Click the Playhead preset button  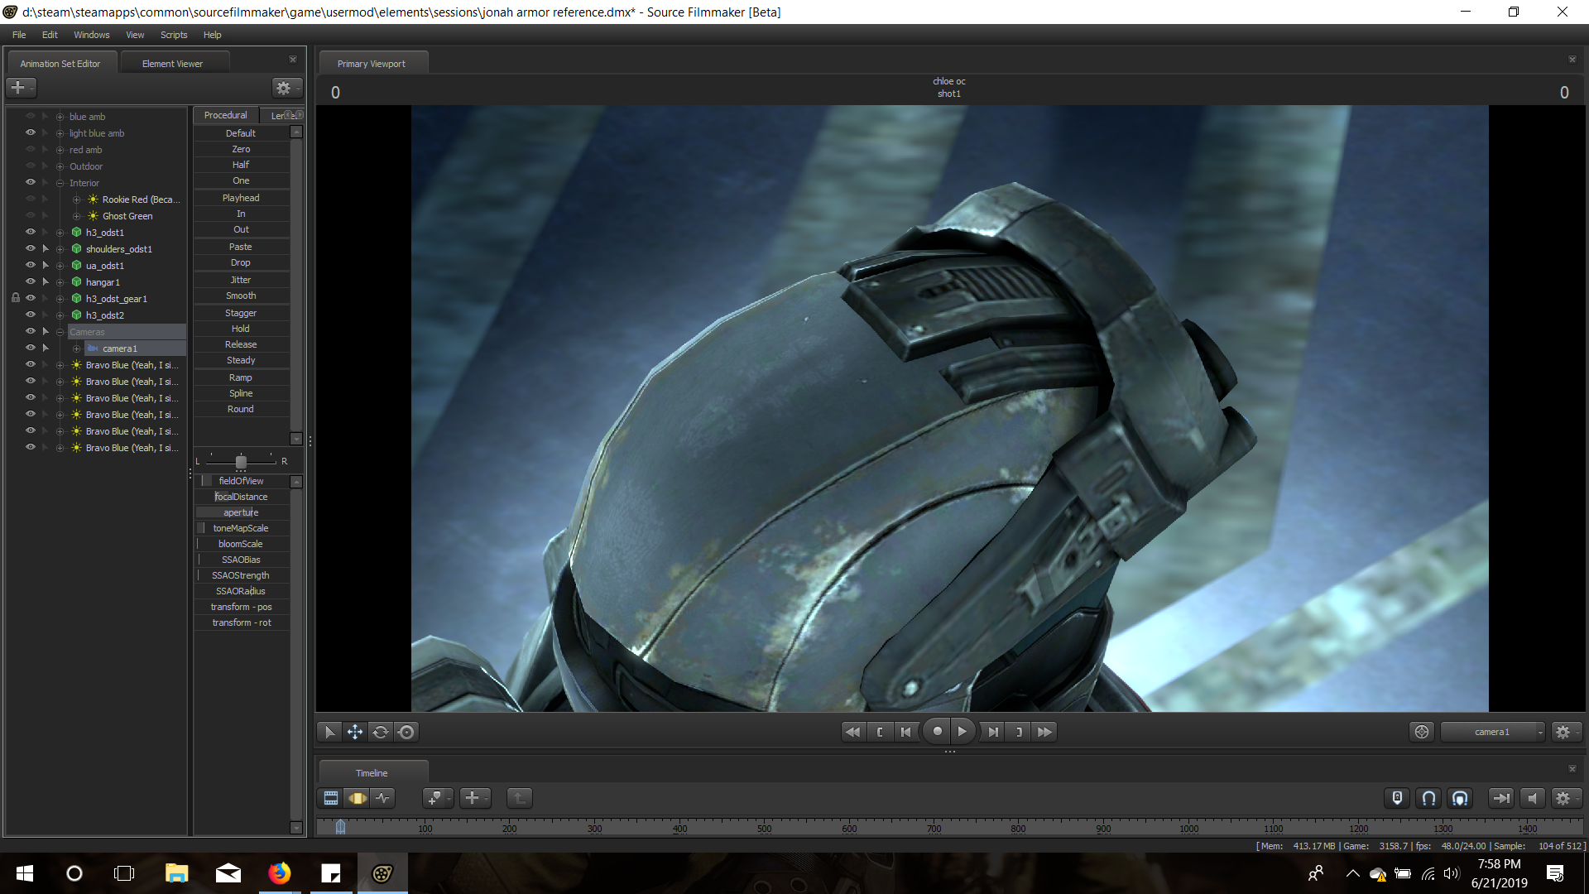(x=241, y=198)
